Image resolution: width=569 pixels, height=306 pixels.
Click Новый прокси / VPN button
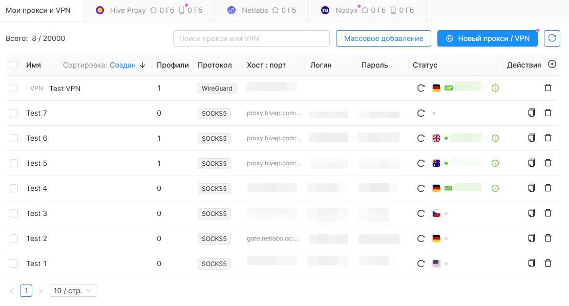[x=488, y=38]
